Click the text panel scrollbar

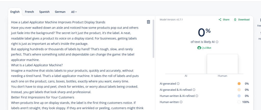[153, 39]
